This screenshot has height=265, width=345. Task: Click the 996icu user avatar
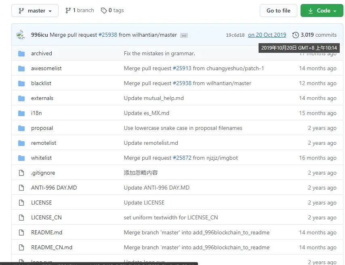pyautogui.click(x=21, y=35)
